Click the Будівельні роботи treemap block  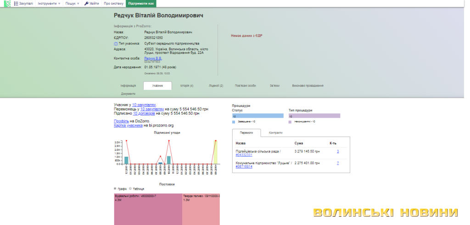tap(148, 209)
